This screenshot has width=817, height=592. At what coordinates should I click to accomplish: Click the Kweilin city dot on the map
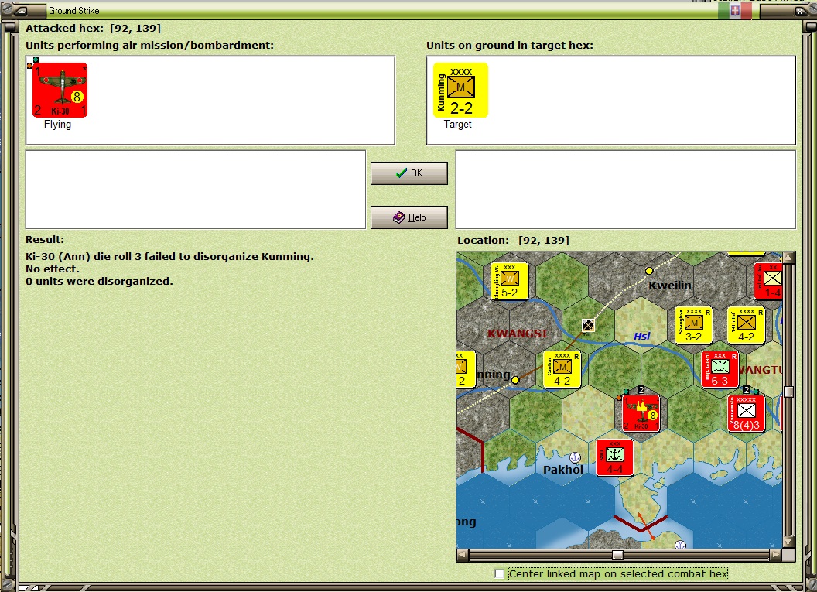[x=649, y=271]
